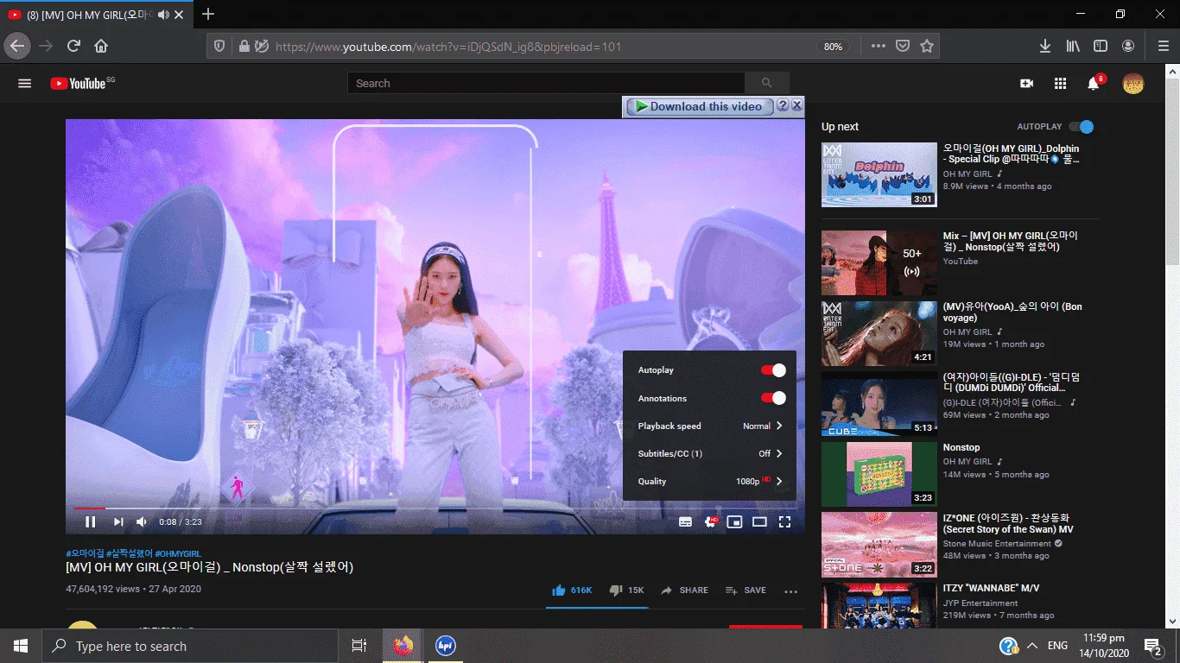Open the Quality submenu

[709, 481]
